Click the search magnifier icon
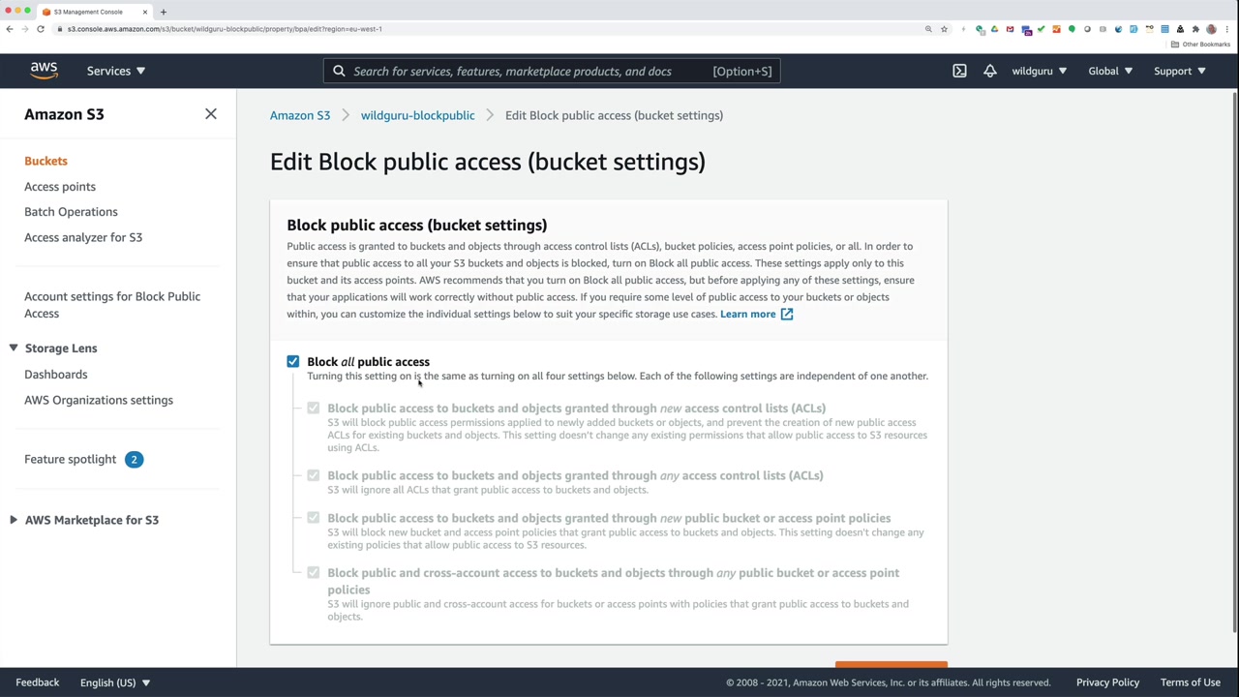 (x=339, y=71)
